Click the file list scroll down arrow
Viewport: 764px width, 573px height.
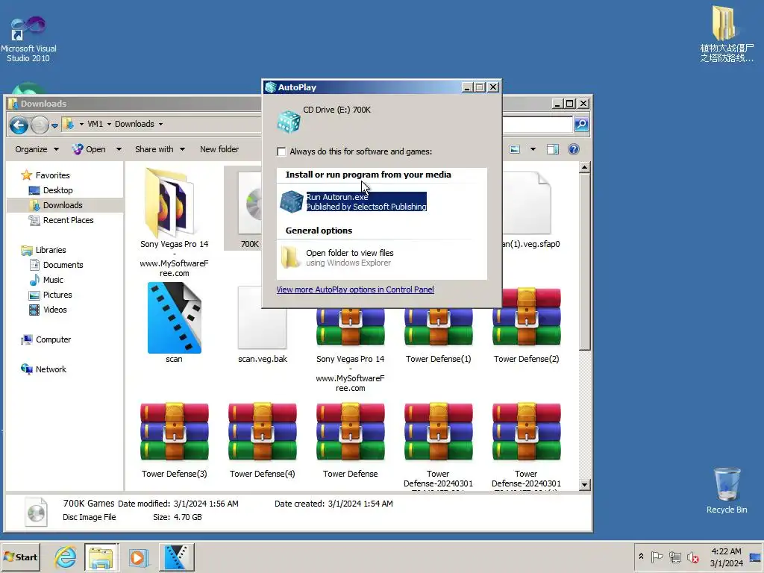coord(585,485)
